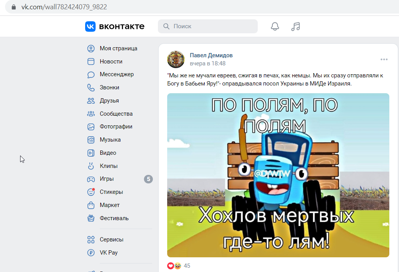Screen dimensions: 399x272
Task: Click the VK Pay ruble icon
Action: pos(91,253)
